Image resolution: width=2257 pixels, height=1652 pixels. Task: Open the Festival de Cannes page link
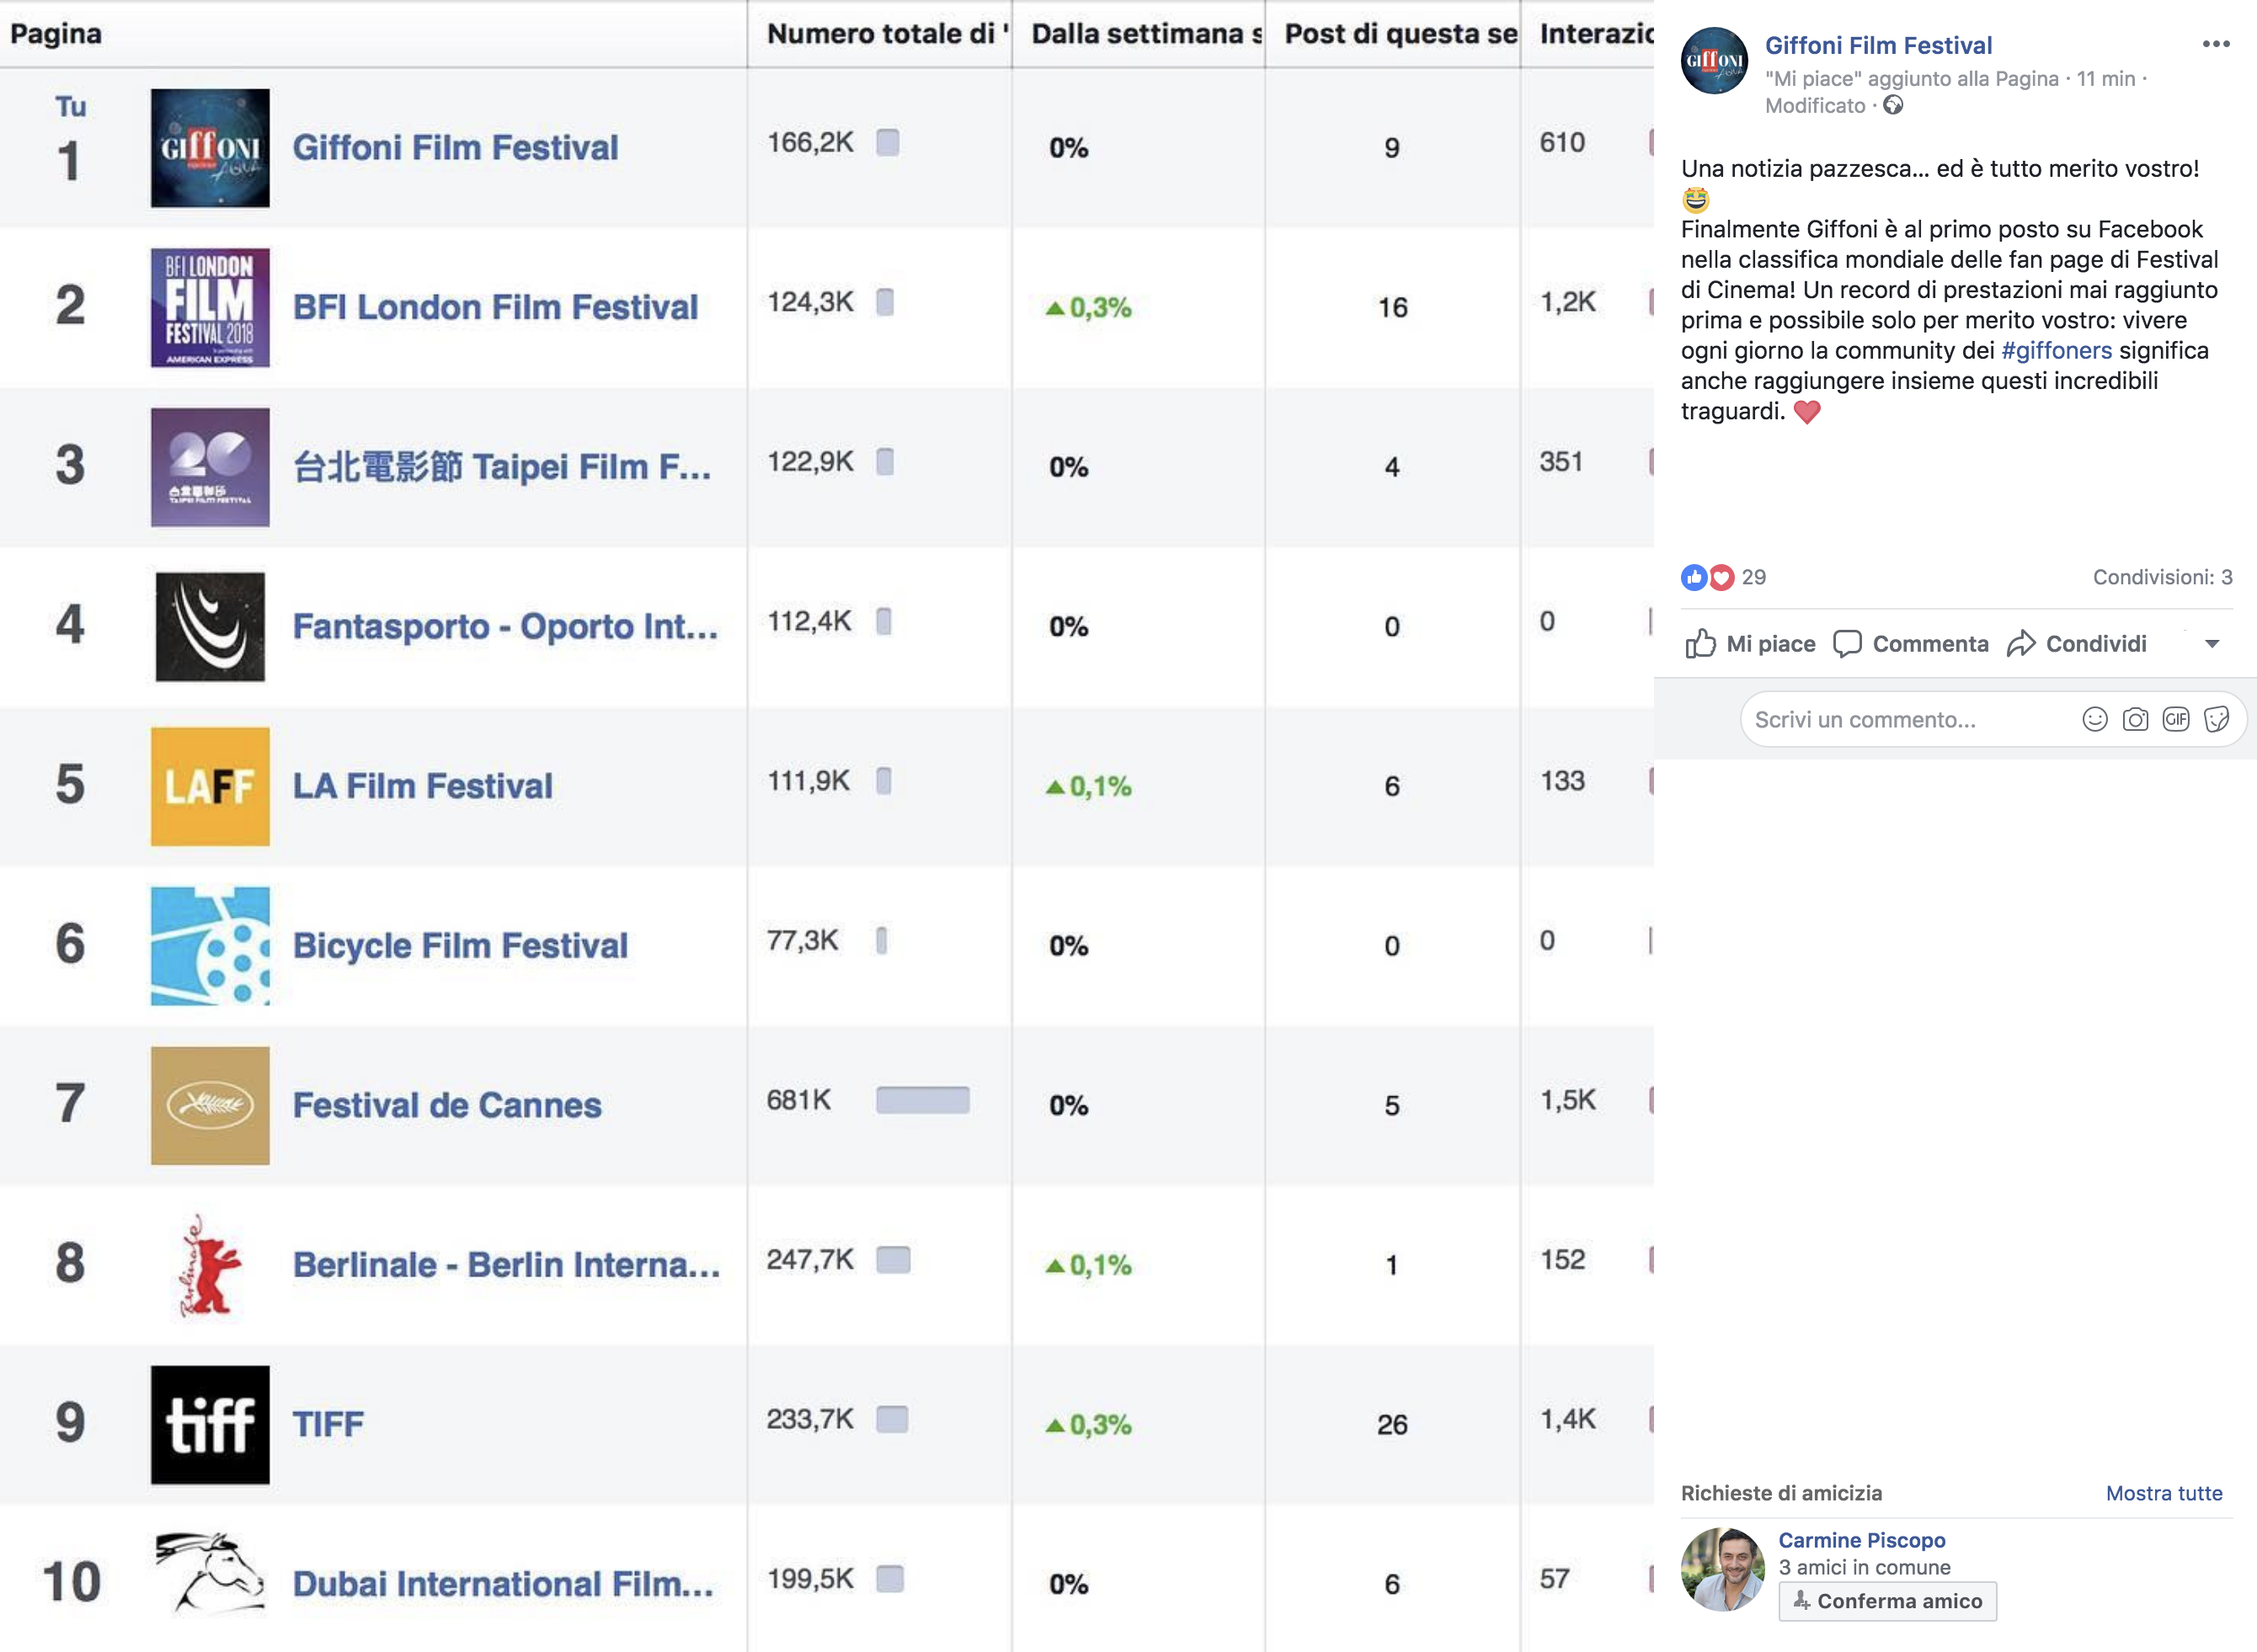pos(446,1105)
